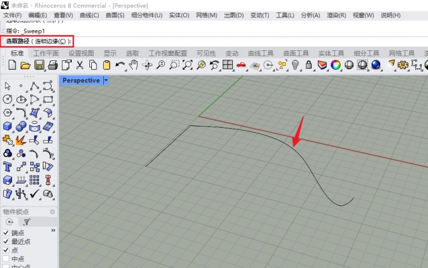Open the Perspective viewport dropdown arrow
Screen dimensions: 428x268
click(x=106, y=81)
